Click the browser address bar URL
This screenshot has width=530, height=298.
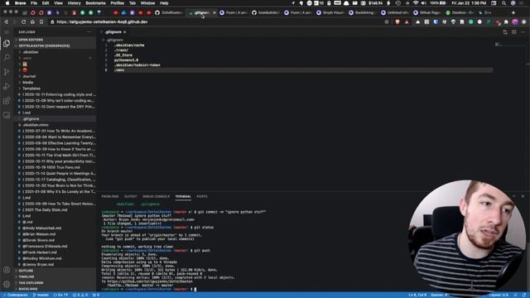102,22
